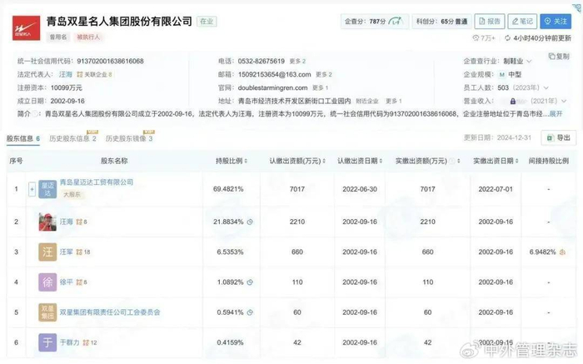Open 双星集团有限责任公司工会委员会 link
Screen dimensions: 583x364
click(110, 312)
